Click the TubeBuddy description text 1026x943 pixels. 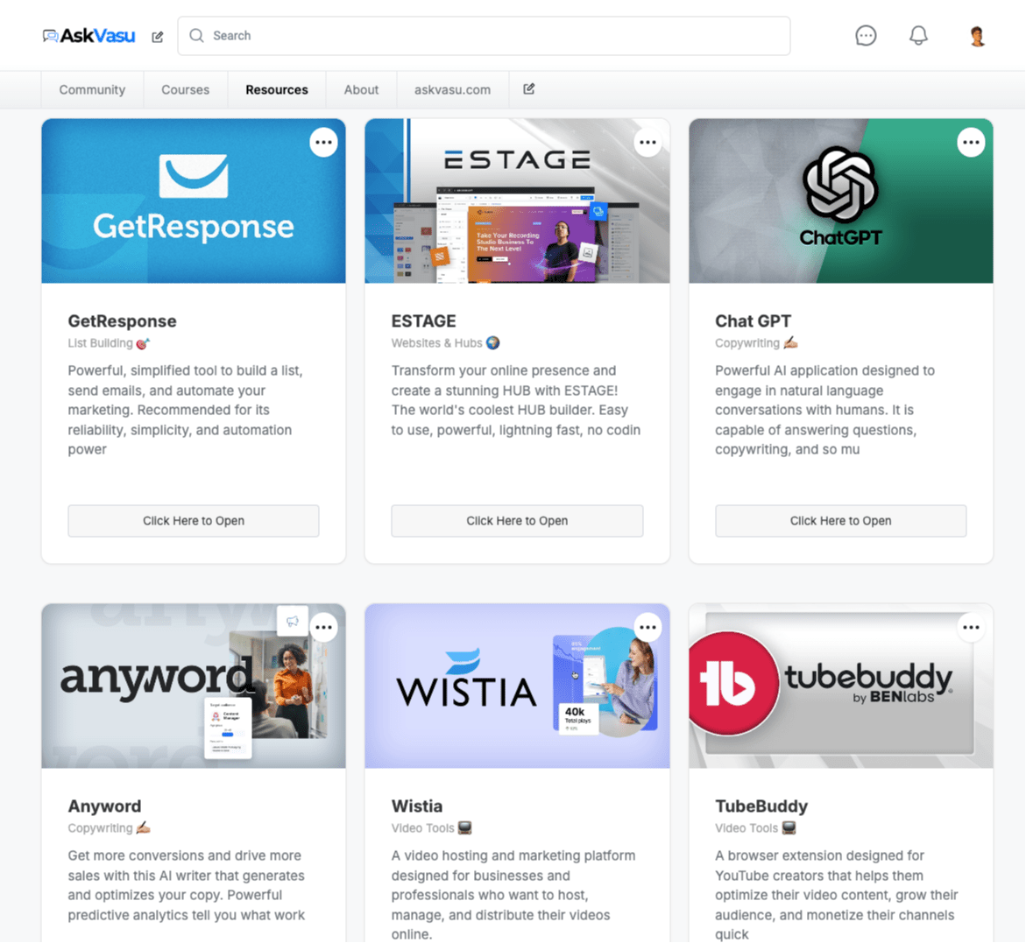tap(836, 895)
